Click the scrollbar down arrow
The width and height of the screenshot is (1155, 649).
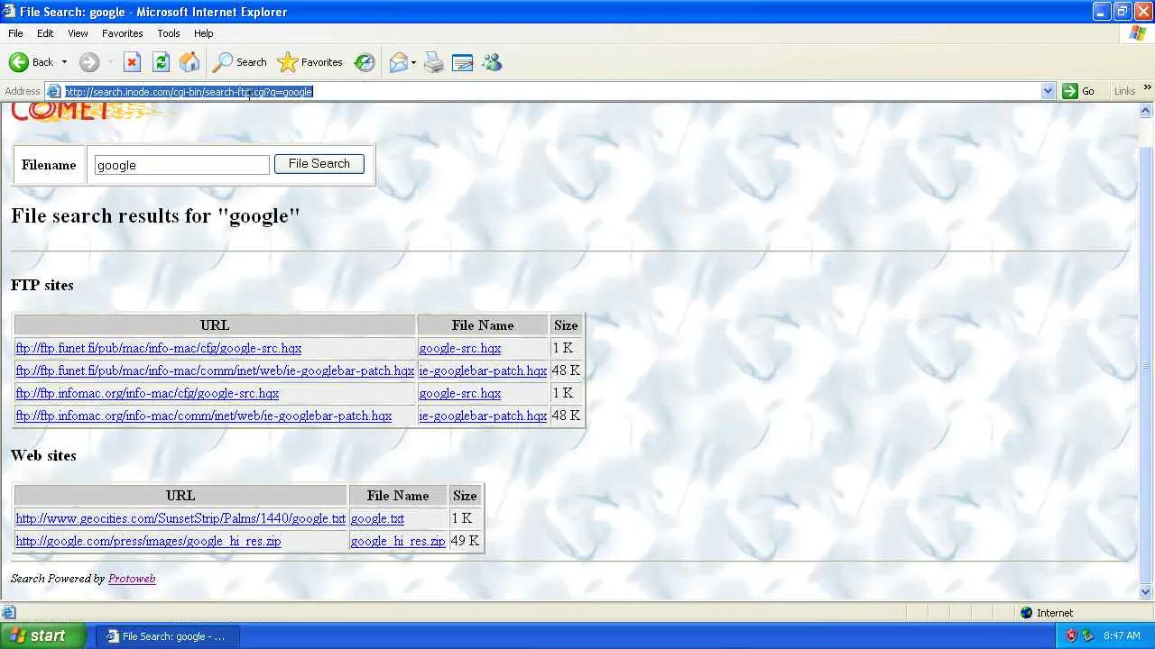point(1147,592)
